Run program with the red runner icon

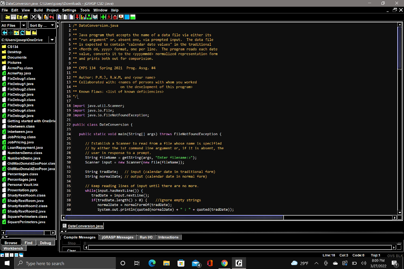click(109, 17)
